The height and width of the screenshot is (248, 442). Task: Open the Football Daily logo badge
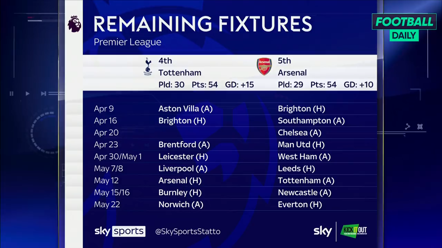[404, 28]
